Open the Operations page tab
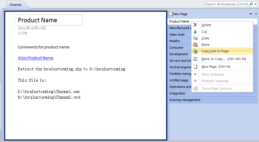259x142 pixels. (180, 87)
